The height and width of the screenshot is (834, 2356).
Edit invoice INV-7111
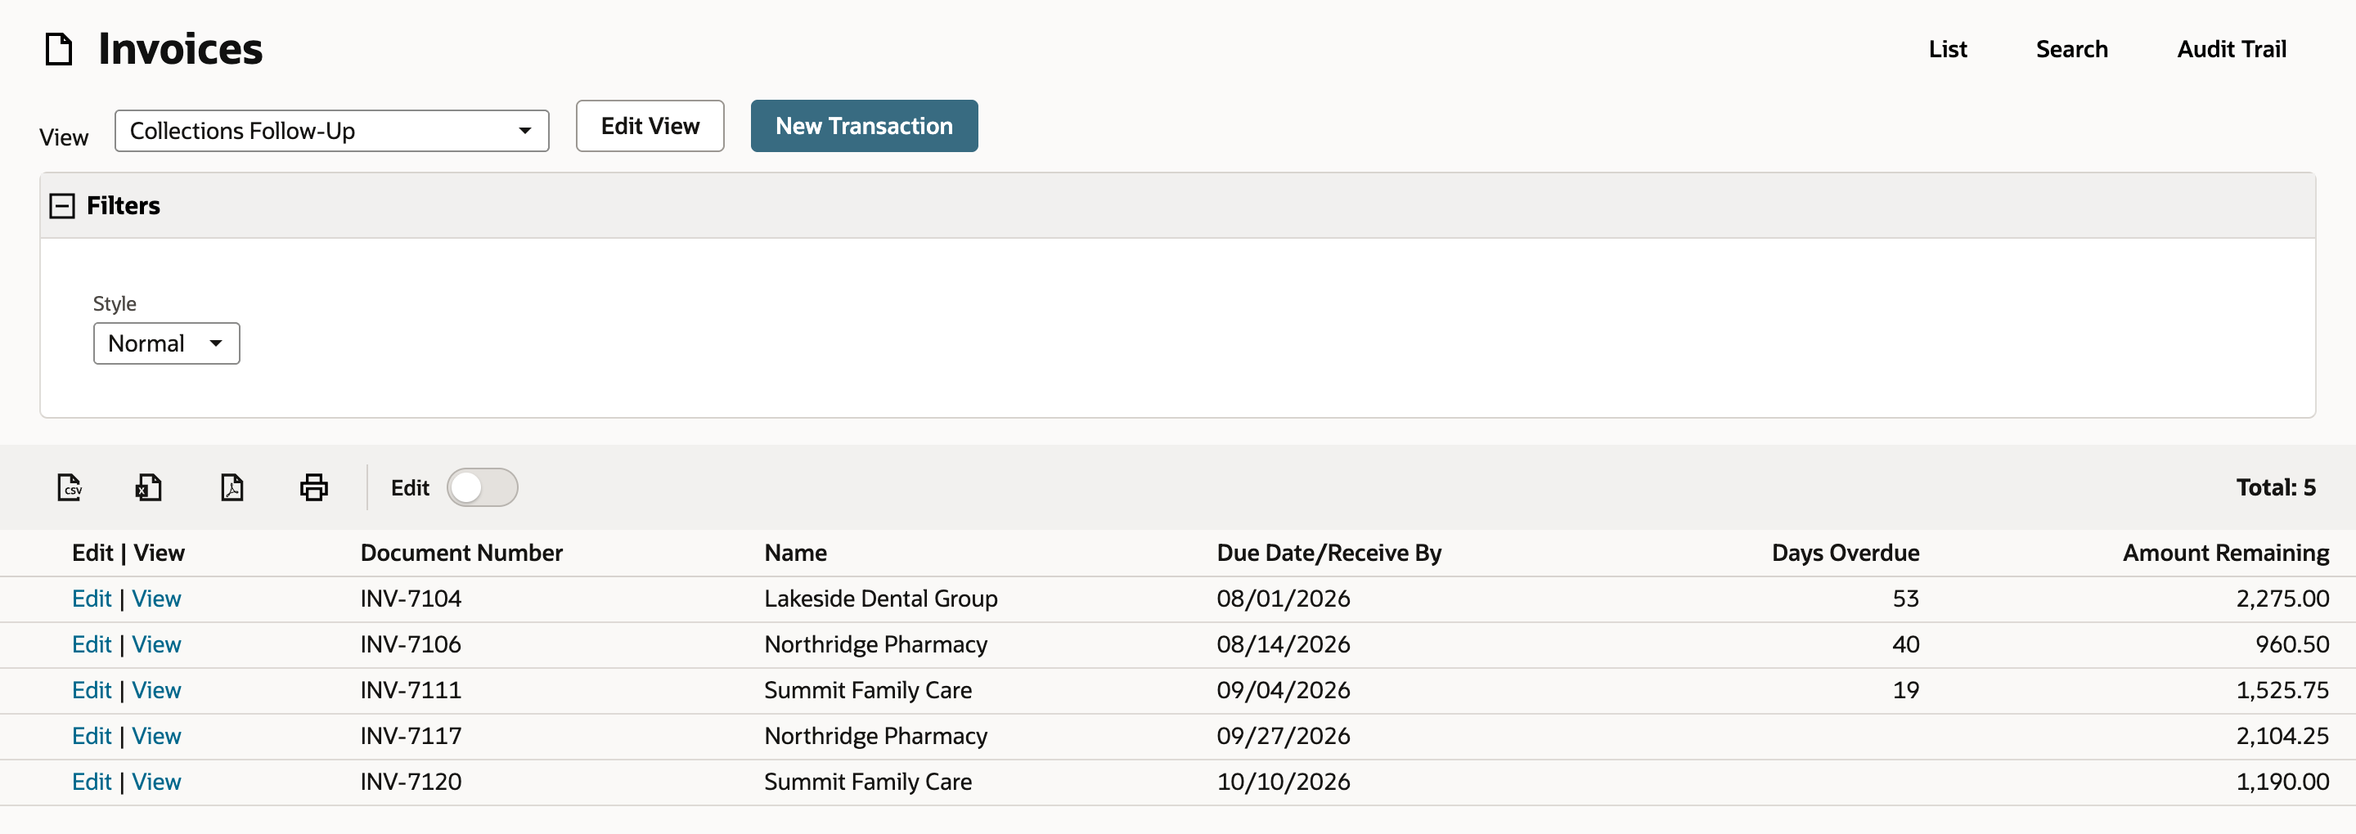[x=92, y=690]
